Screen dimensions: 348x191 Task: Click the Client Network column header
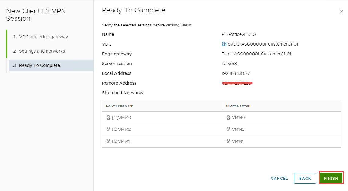point(238,106)
